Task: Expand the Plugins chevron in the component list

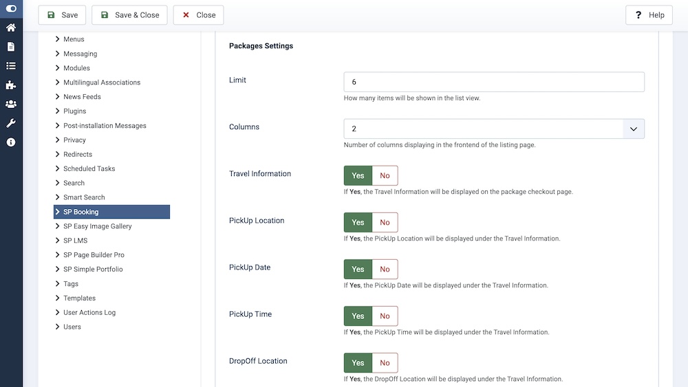Action: pos(58,111)
